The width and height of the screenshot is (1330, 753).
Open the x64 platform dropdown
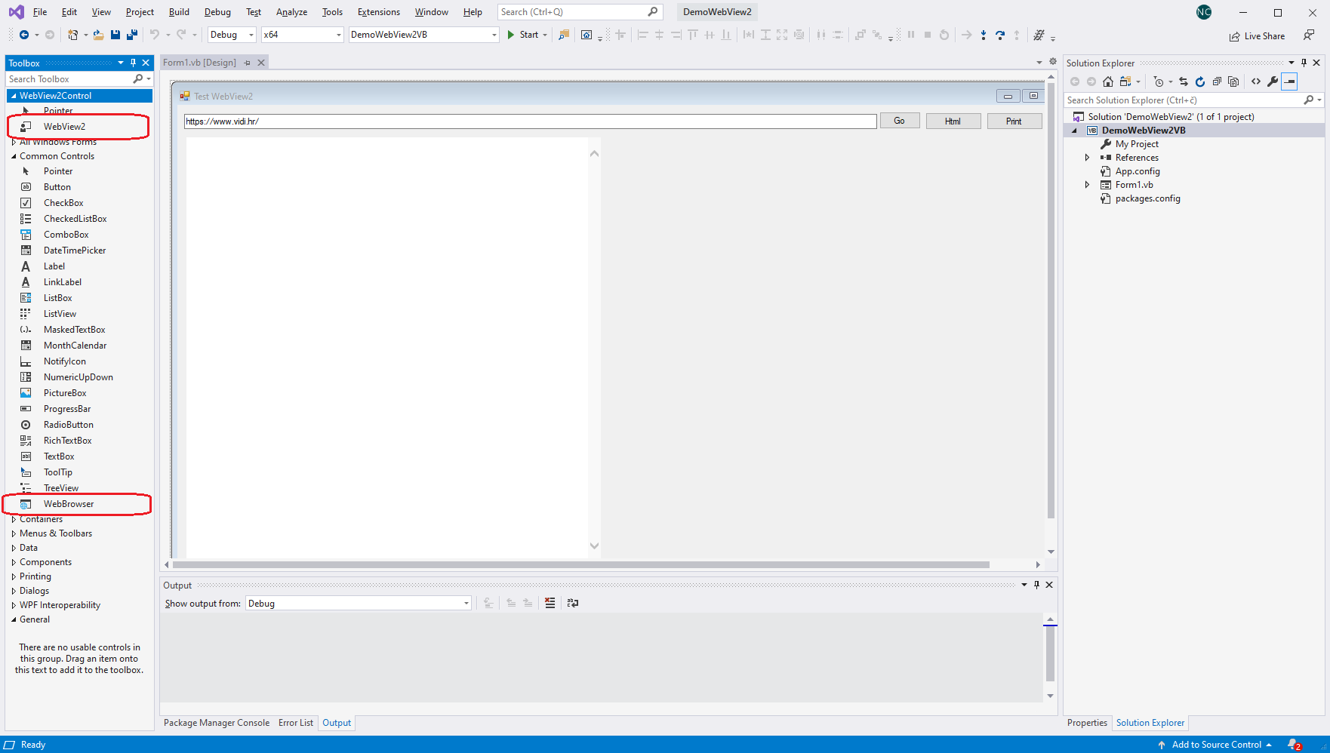[302, 35]
